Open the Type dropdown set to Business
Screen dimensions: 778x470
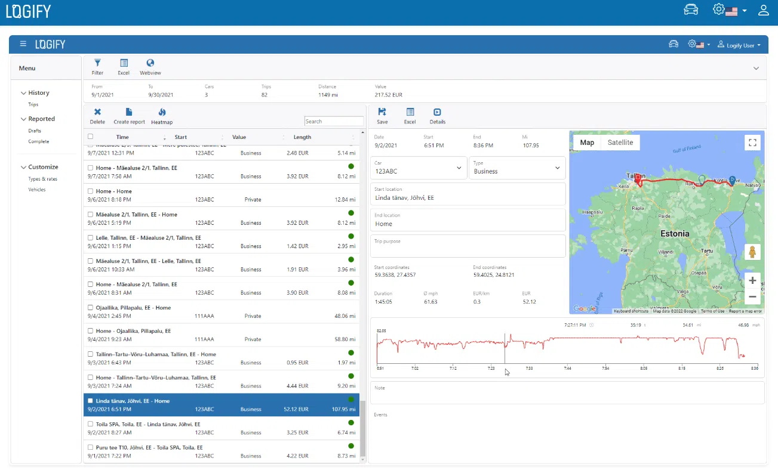(x=557, y=168)
